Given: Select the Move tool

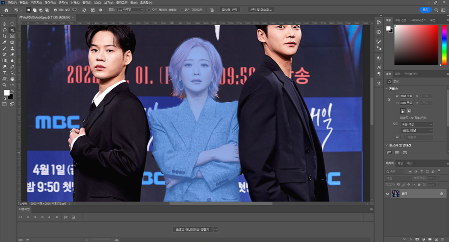Looking at the screenshot, I should (x=5, y=24).
